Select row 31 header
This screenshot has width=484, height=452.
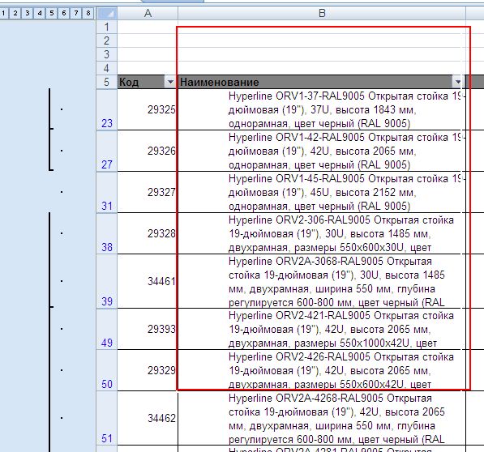click(x=107, y=192)
